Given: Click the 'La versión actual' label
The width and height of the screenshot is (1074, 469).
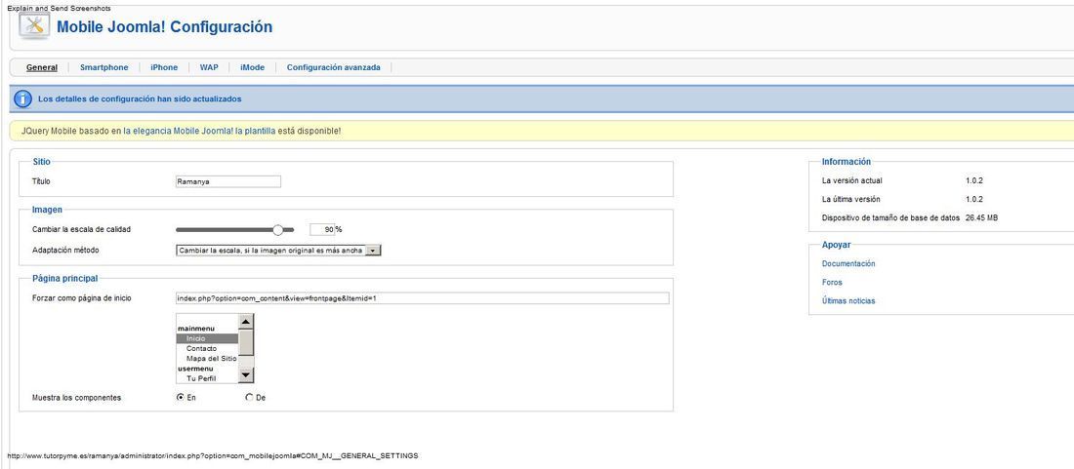Looking at the screenshot, I should [852, 181].
